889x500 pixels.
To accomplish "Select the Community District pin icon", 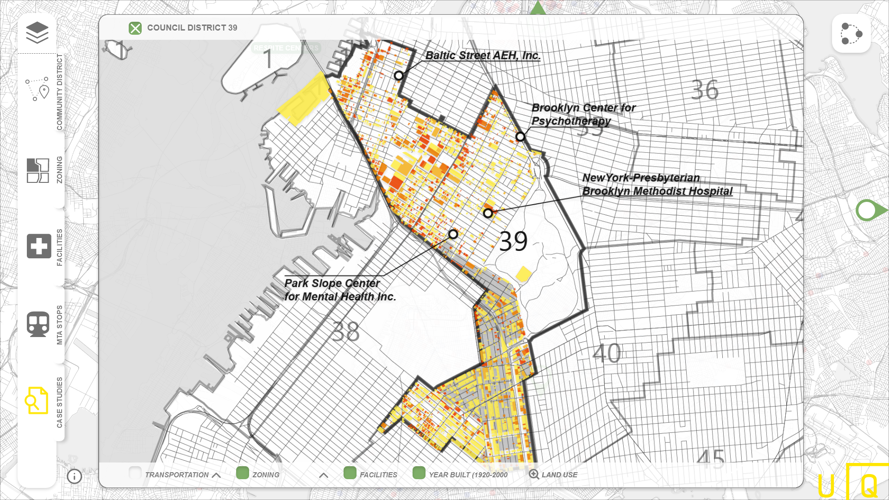I will [x=38, y=89].
